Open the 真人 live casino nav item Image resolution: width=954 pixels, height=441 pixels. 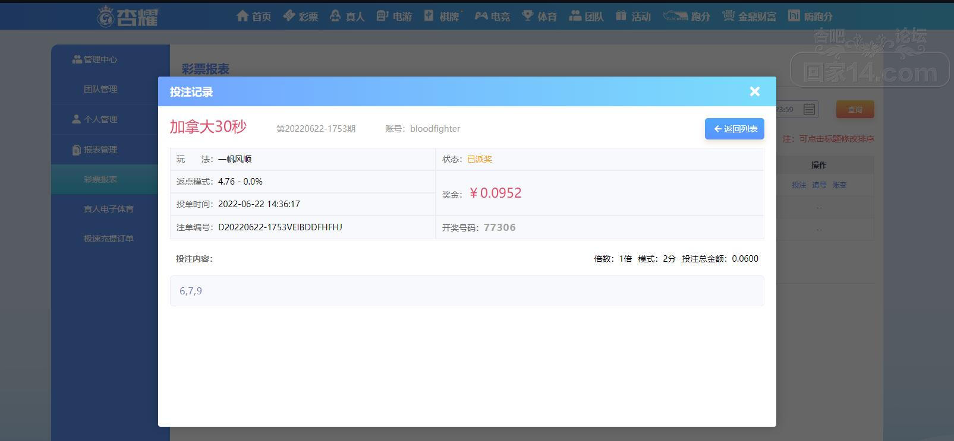[x=347, y=16]
